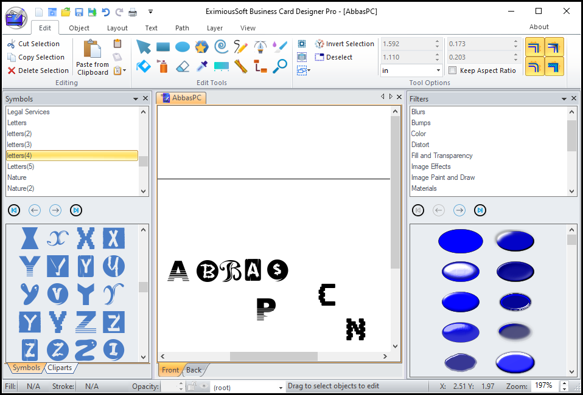The image size is (583, 395).
Task: Jump to last symbols page
Action: 76,210
